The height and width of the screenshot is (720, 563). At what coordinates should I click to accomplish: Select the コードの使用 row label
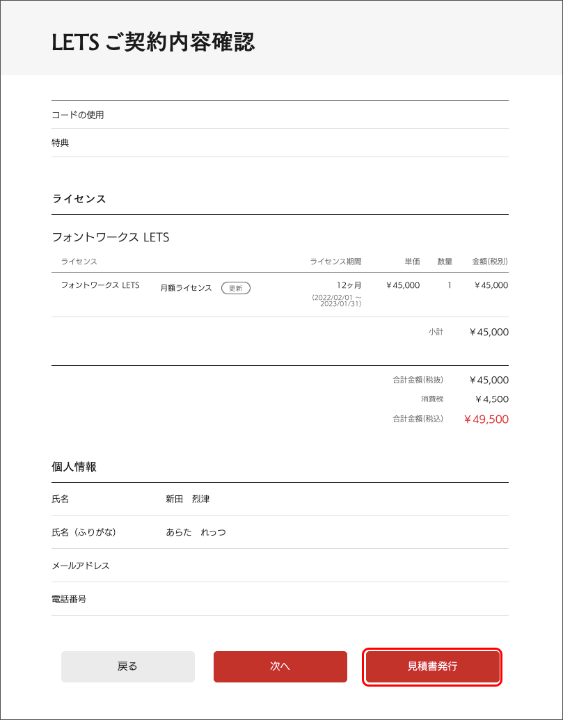[x=78, y=115]
